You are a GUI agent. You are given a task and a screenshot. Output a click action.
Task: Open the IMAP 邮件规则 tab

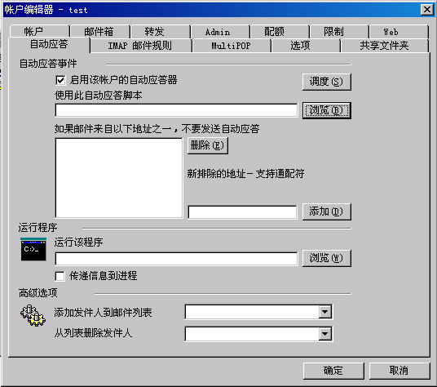141,46
